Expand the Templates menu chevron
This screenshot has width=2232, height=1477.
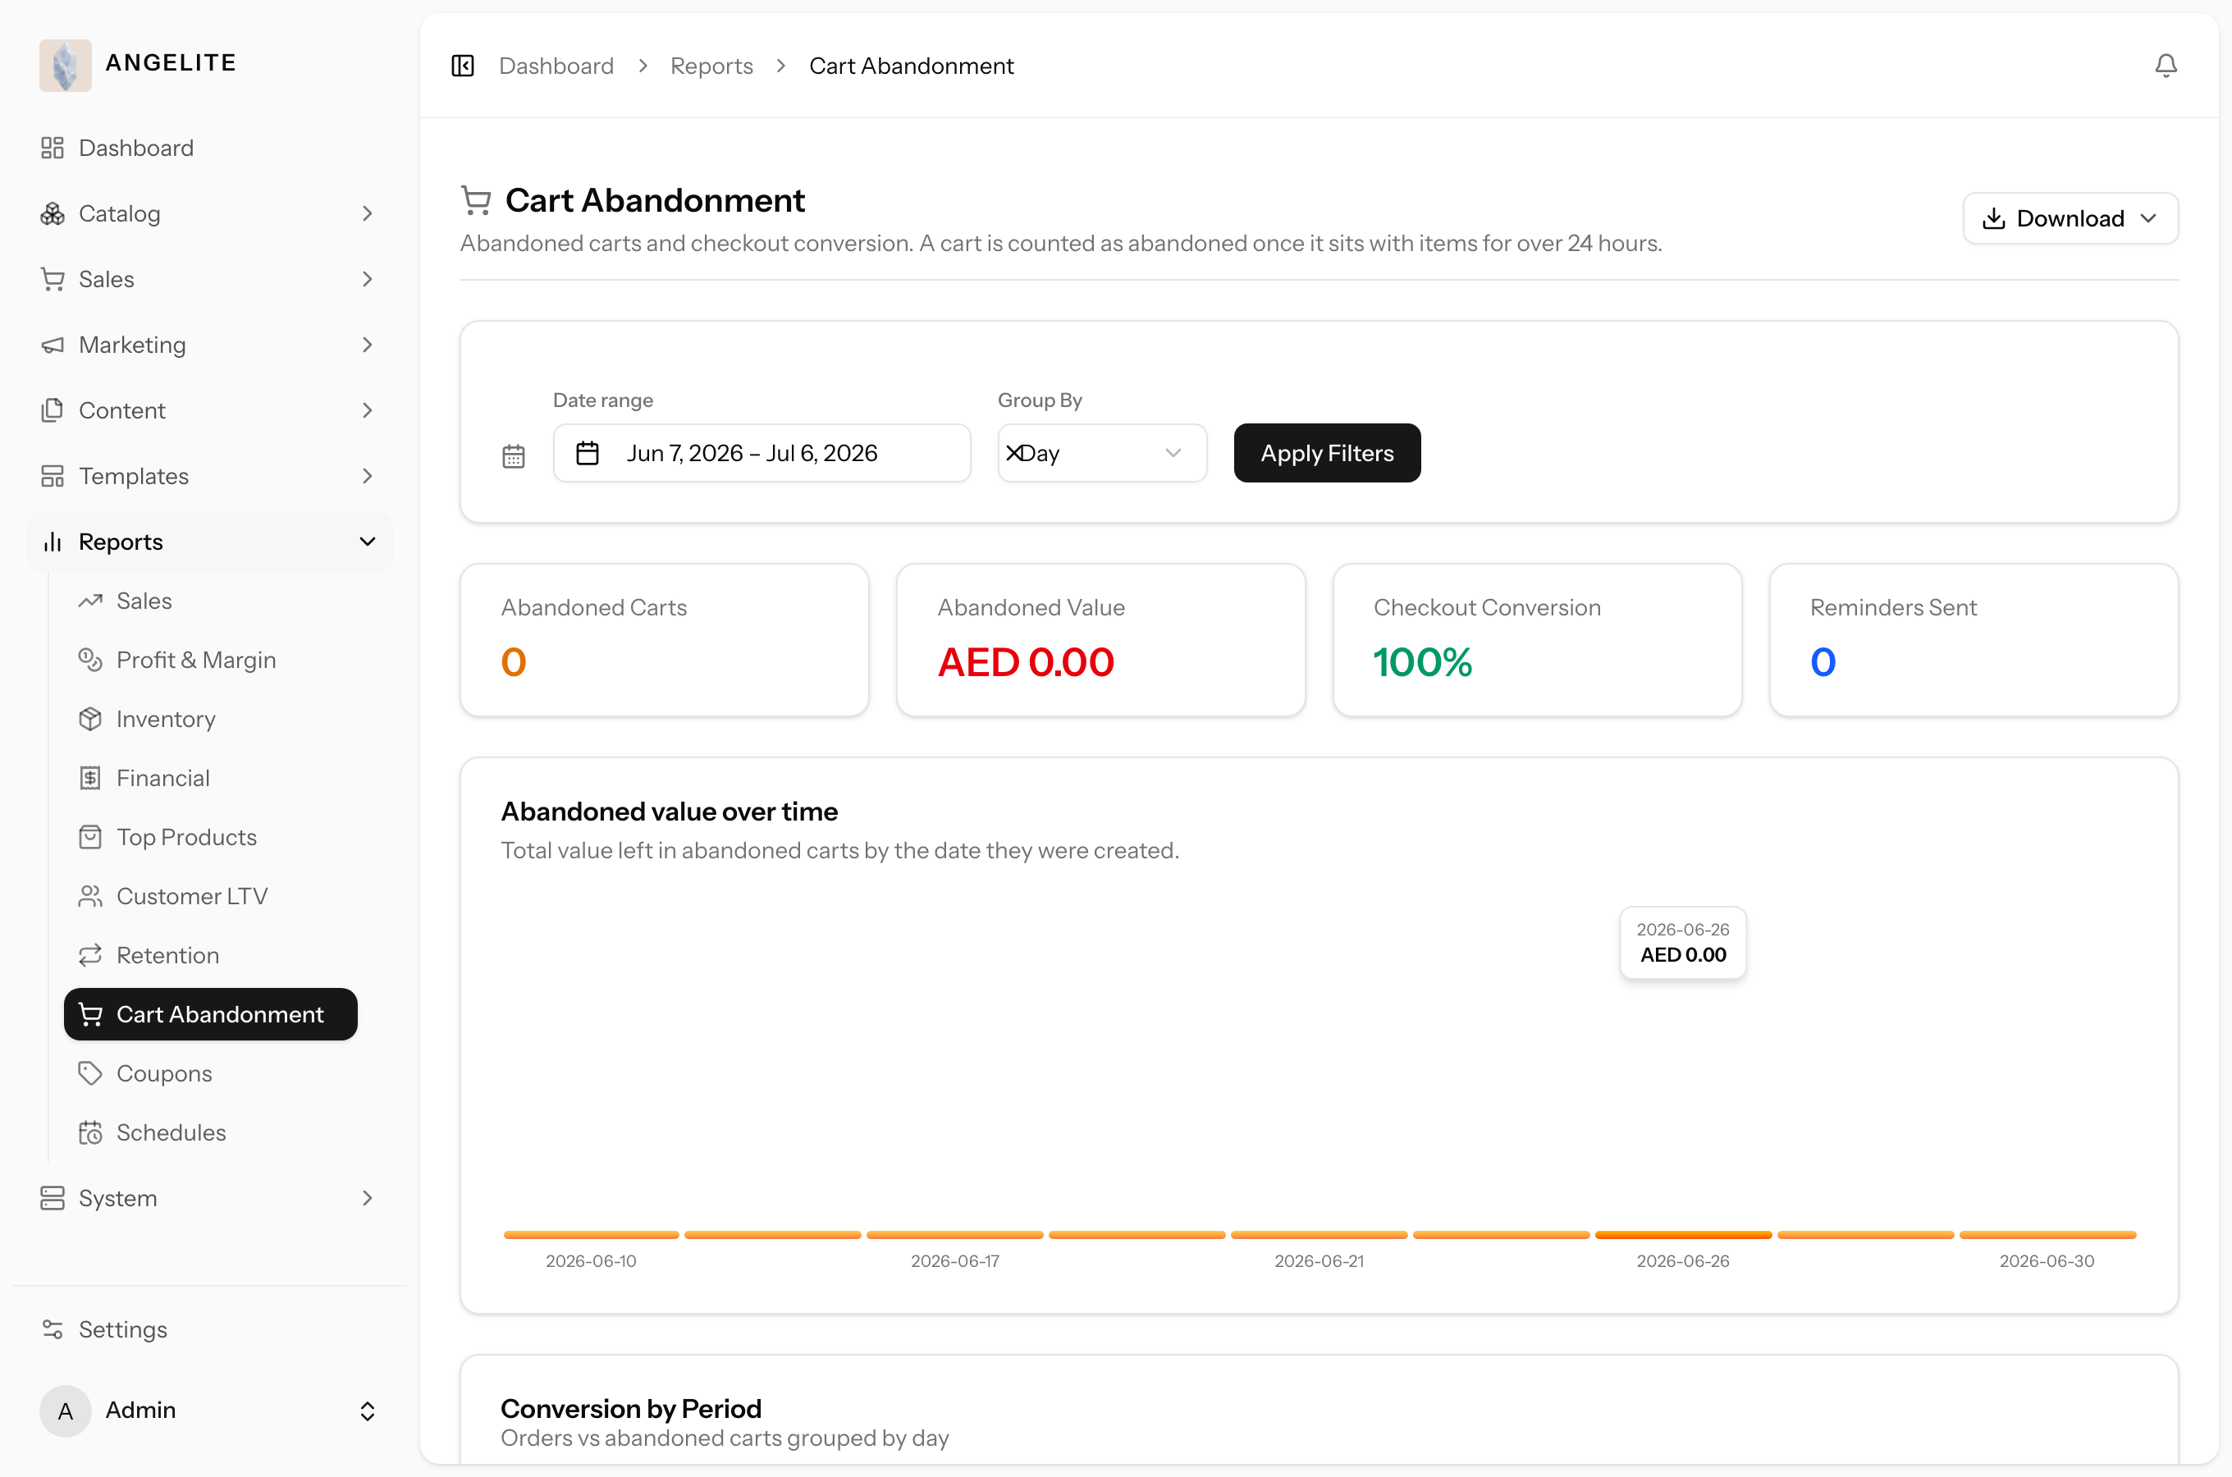pos(368,477)
